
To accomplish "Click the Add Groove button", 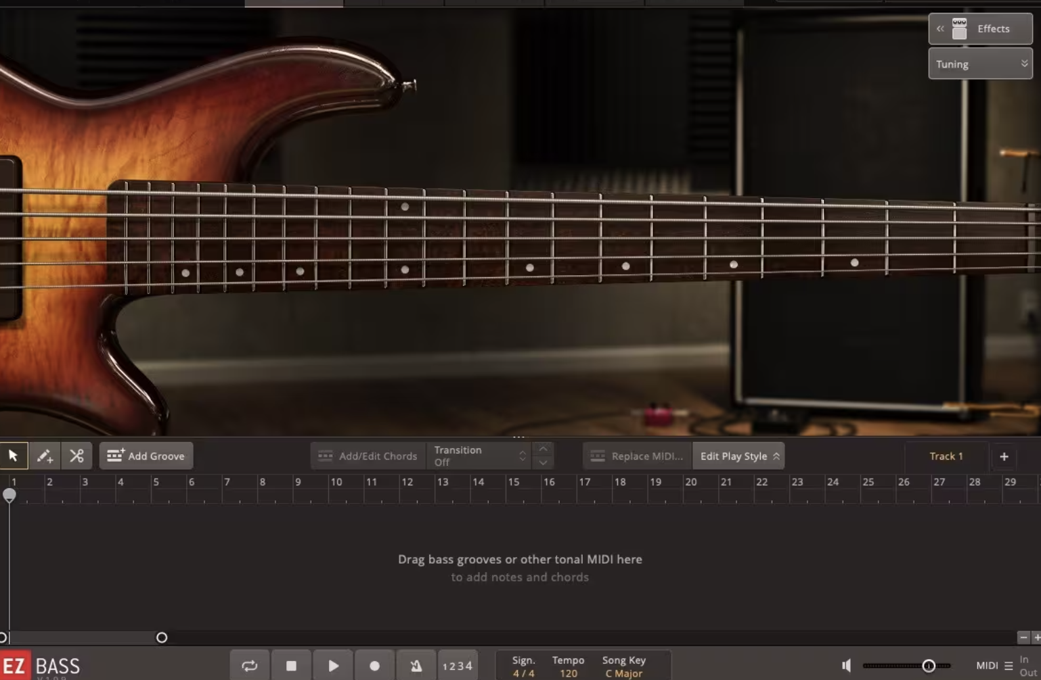I will [x=146, y=456].
